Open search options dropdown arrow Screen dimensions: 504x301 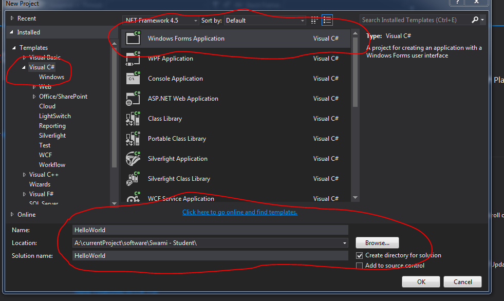pyautogui.click(x=482, y=20)
